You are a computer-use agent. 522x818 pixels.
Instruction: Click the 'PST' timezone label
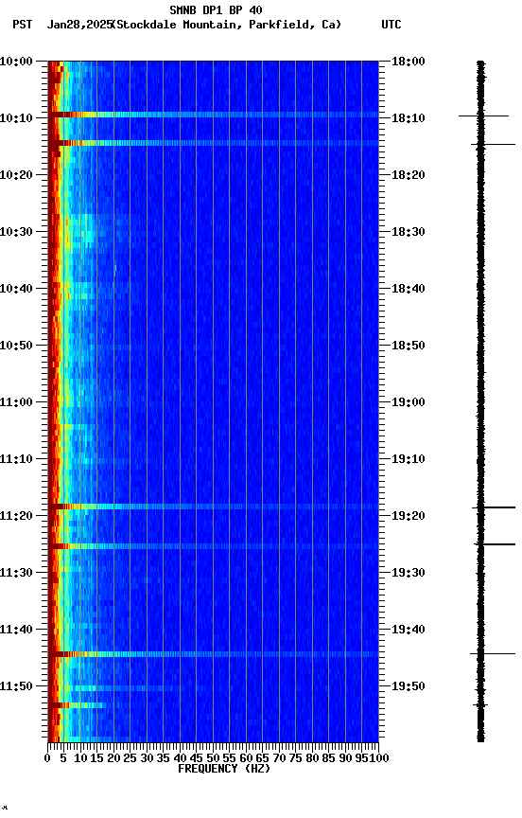click(x=23, y=25)
